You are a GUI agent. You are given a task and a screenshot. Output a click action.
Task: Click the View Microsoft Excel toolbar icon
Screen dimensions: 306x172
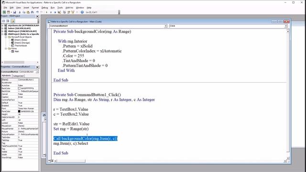[x=4, y=12]
